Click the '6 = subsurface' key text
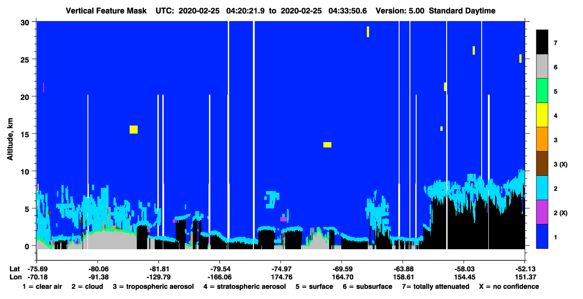This screenshot has width=583, height=299. (x=368, y=286)
